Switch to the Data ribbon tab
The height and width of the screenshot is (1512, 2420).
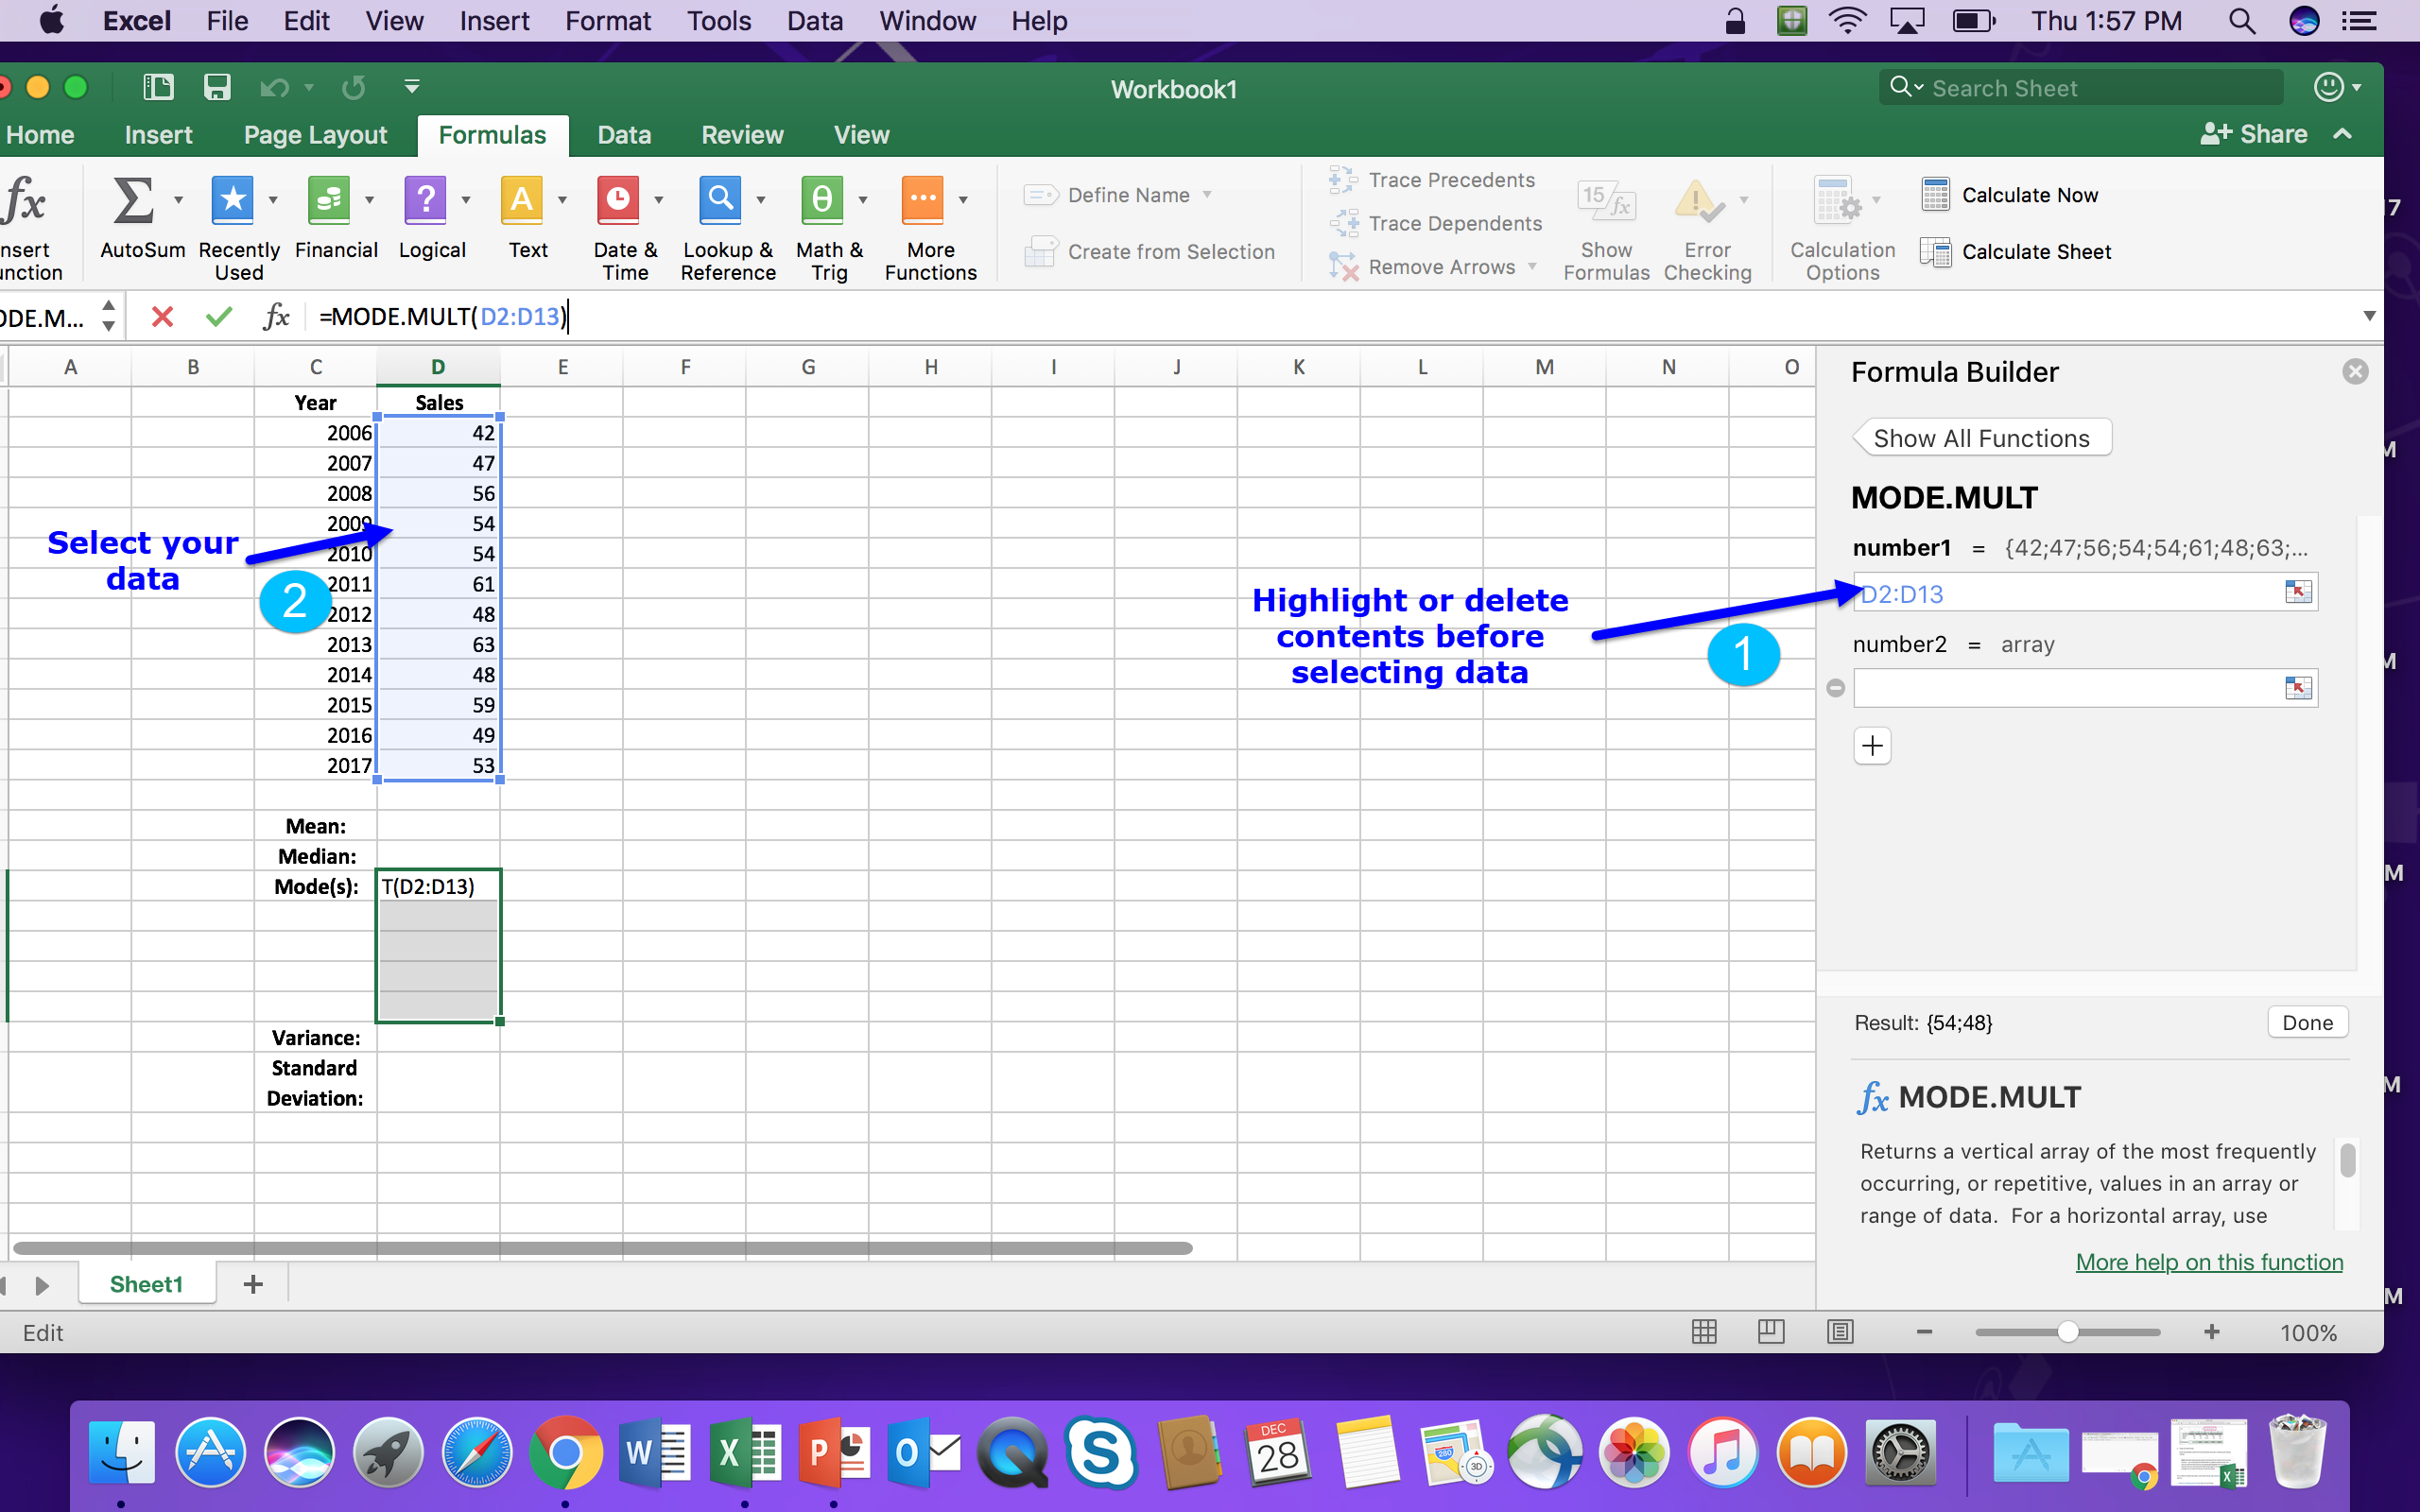coord(624,135)
